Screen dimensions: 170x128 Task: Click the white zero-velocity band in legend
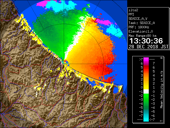[146, 91]
